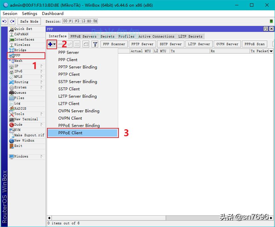Click horizontal scrollbar left arrow

point(49,218)
